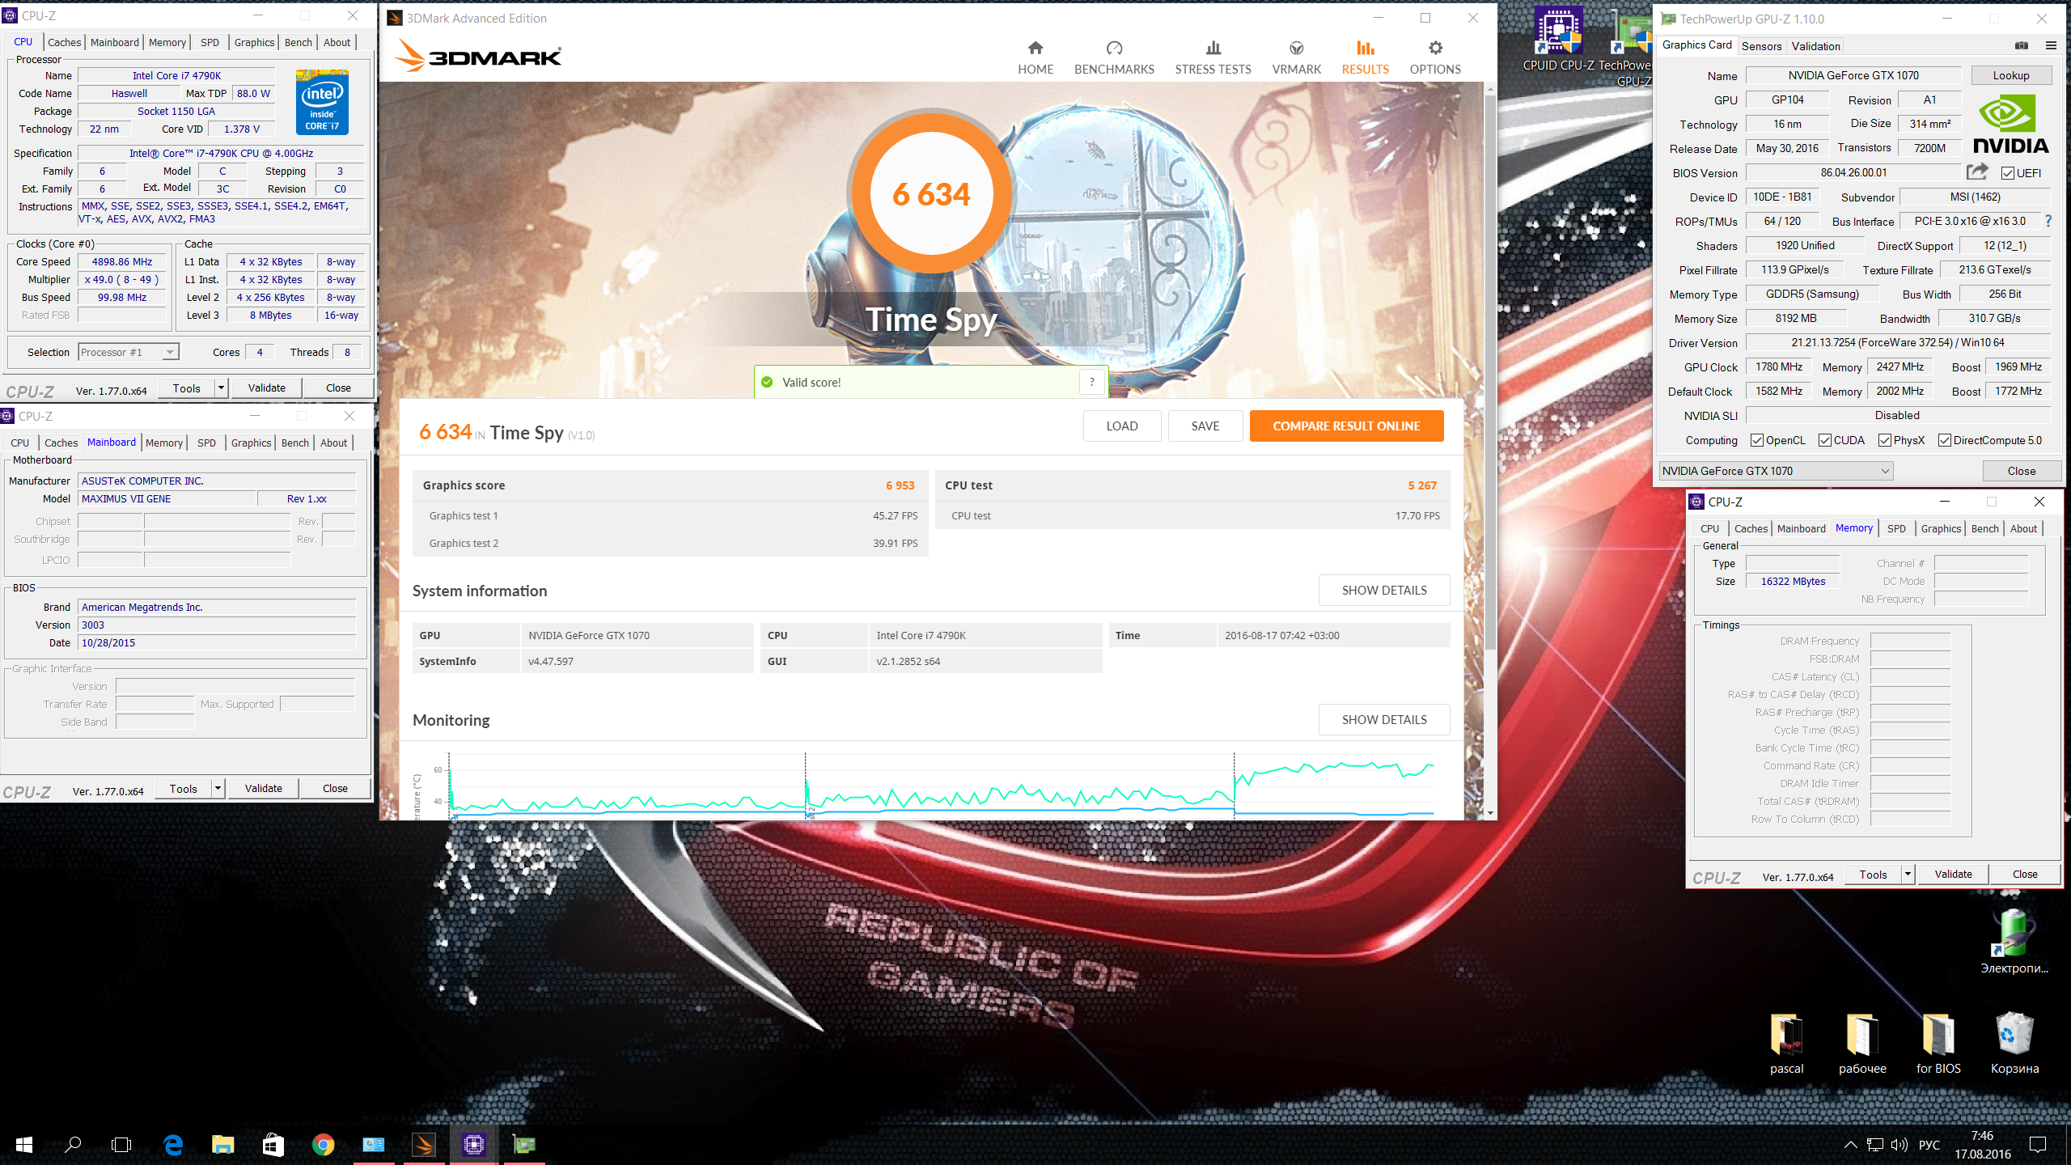Expand the CPU-Z Tools dropdown arrow

[x=220, y=388]
